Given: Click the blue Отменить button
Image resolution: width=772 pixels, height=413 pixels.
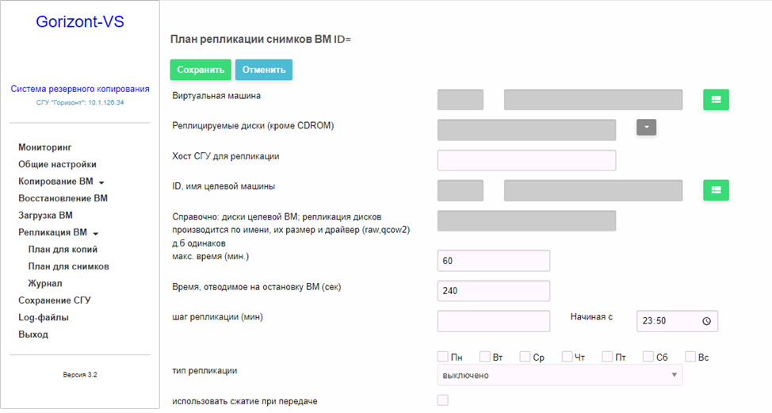Looking at the screenshot, I should [x=264, y=70].
